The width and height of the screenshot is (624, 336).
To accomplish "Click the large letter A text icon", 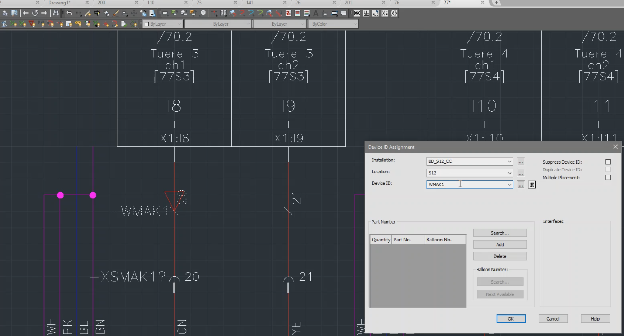I will click(316, 13).
